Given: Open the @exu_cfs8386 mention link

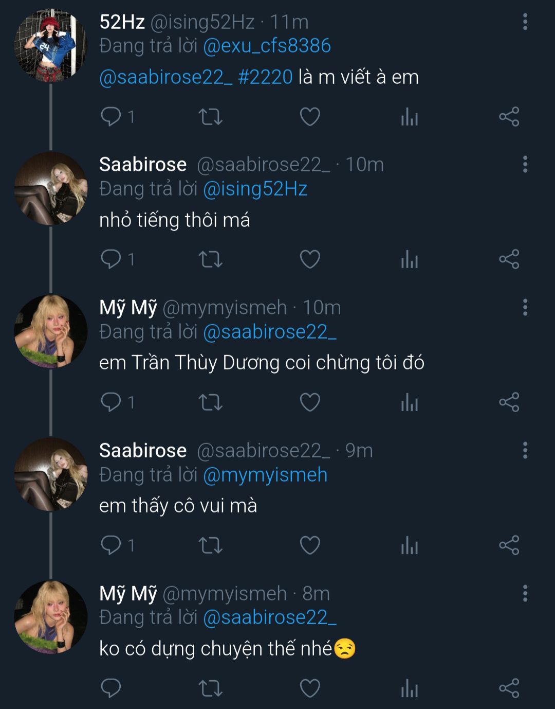Looking at the screenshot, I should tap(267, 46).
